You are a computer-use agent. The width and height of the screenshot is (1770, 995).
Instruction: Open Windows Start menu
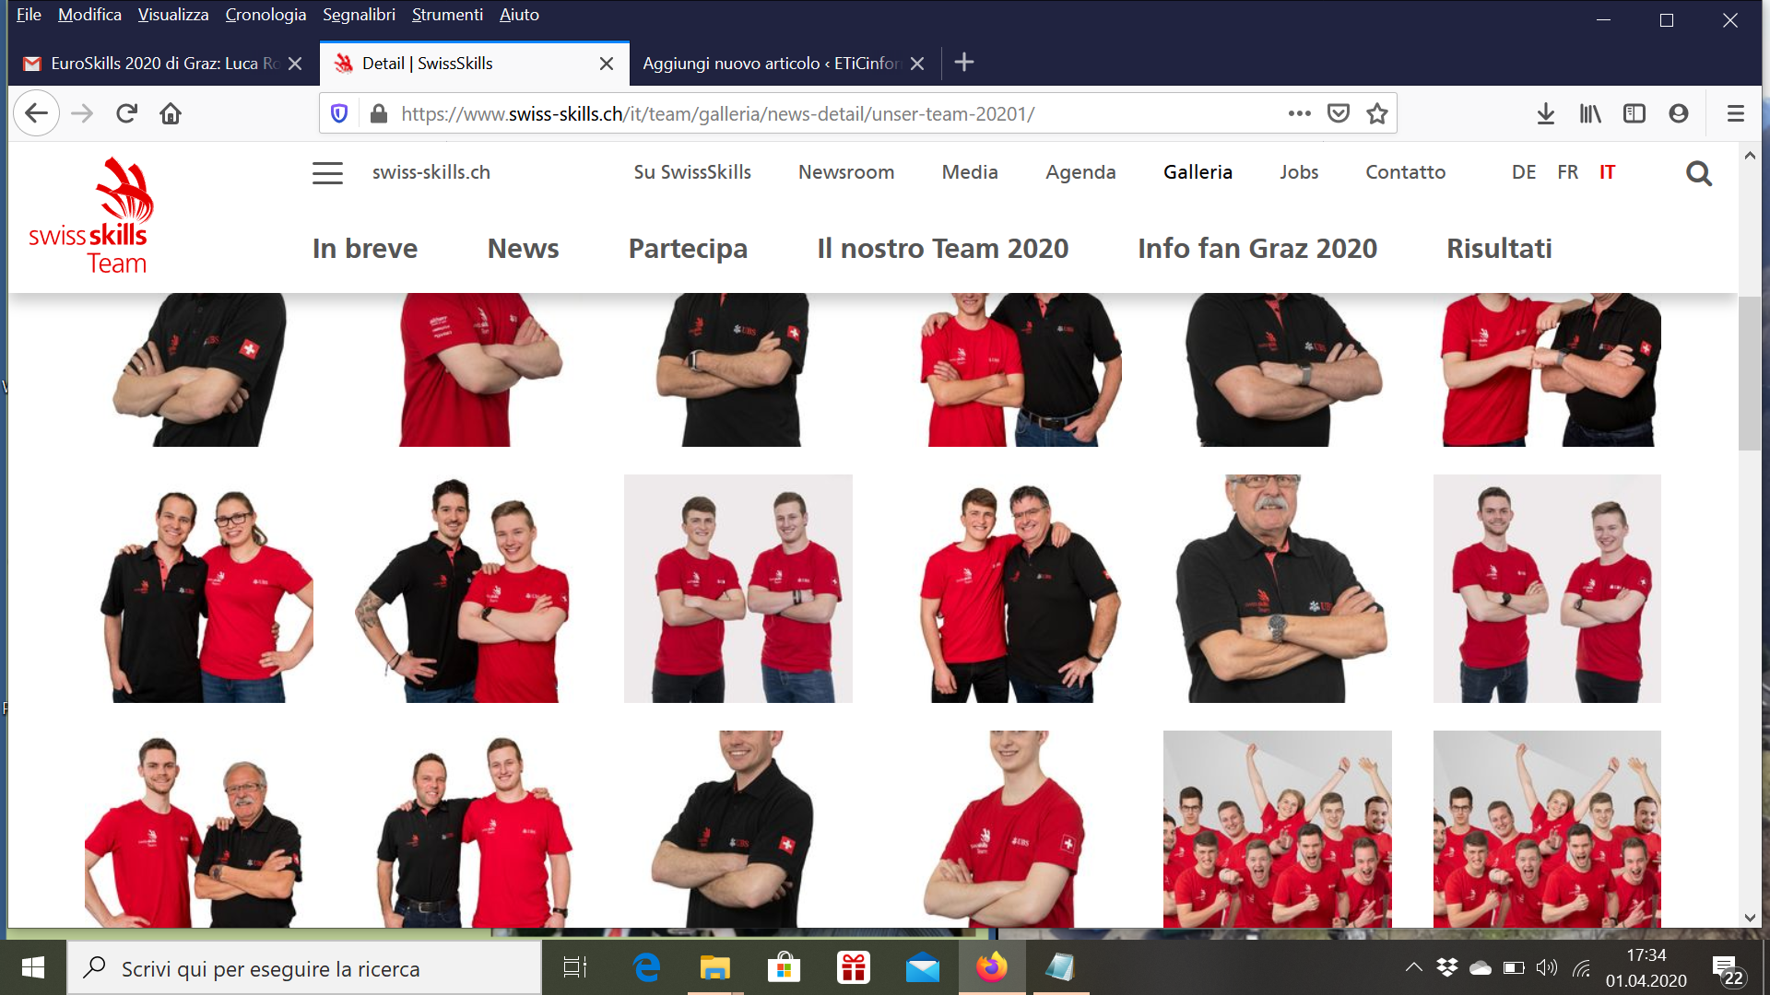coord(33,967)
